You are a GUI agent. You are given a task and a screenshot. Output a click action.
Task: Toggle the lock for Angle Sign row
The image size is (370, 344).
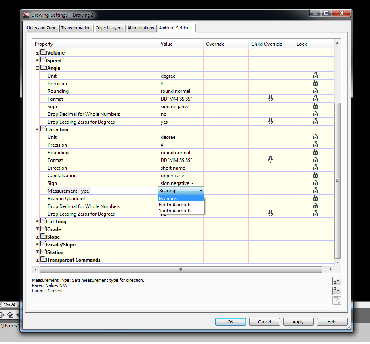[x=315, y=106]
